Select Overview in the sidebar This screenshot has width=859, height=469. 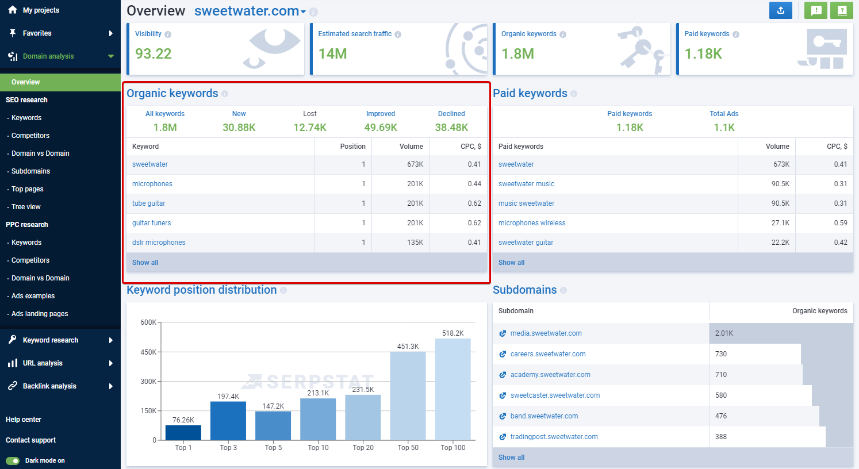click(x=60, y=82)
